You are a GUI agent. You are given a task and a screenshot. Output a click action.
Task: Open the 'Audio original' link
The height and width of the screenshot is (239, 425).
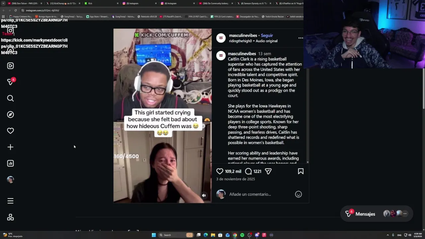pos(266,41)
